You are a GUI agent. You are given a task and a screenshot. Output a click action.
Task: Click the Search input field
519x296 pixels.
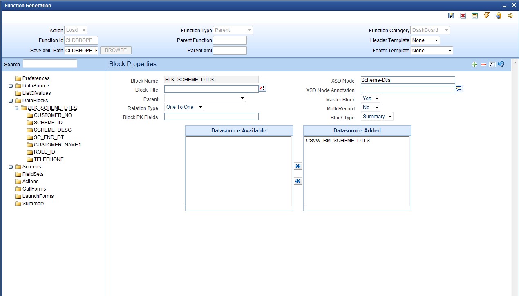(x=50, y=64)
